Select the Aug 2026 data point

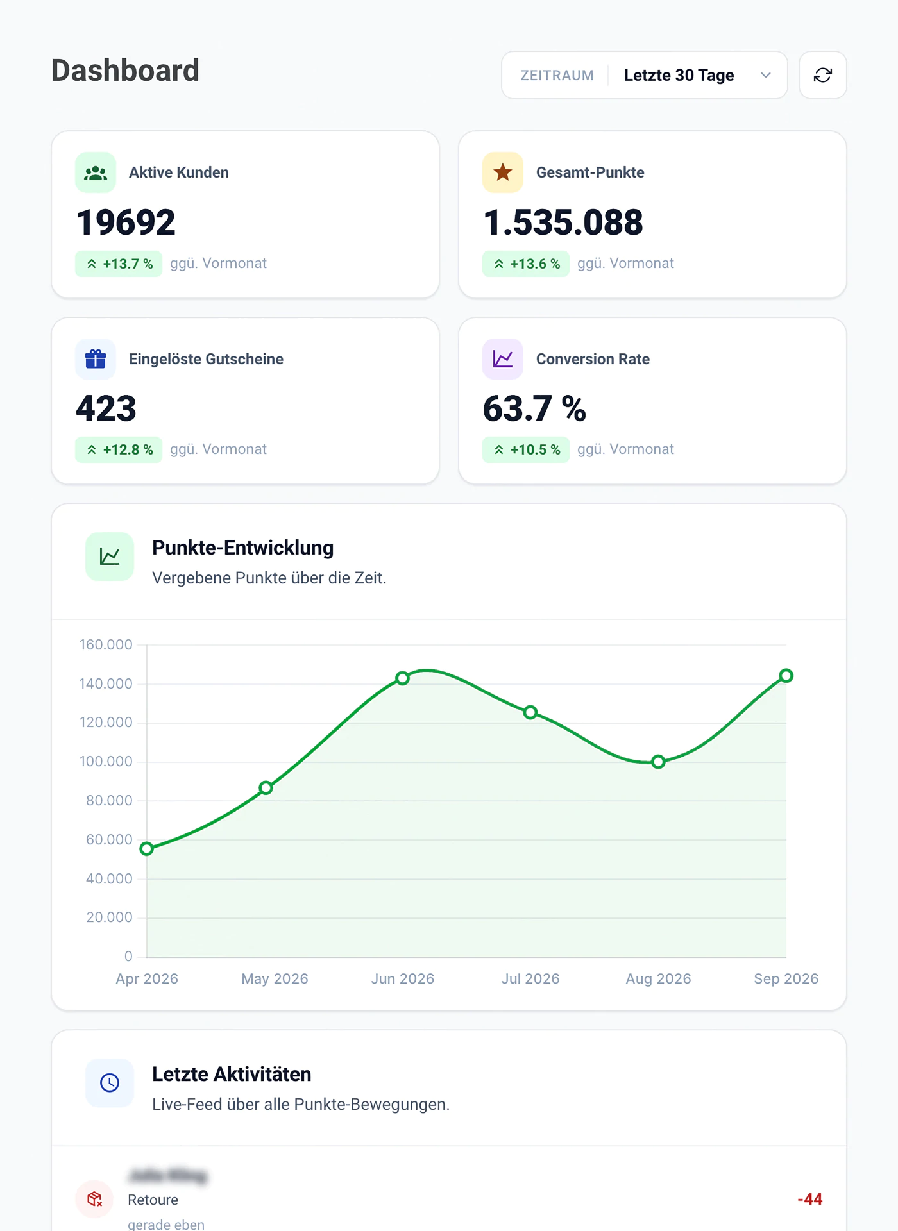[x=658, y=762]
